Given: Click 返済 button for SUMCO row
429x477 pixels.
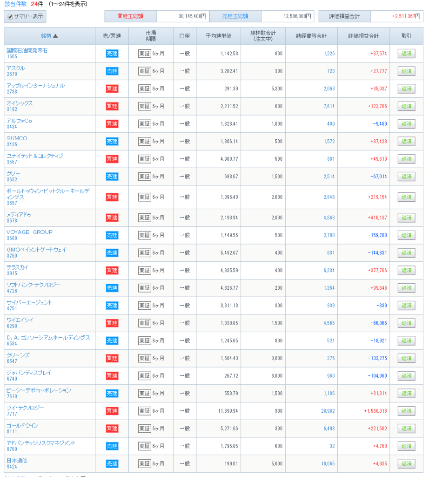Looking at the screenshot, I should tap(406, 142).
